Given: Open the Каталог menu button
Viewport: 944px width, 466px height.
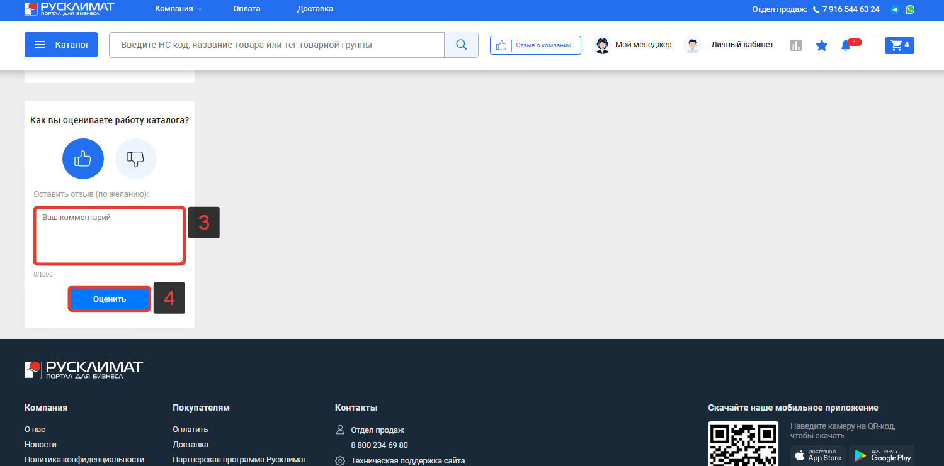Looking at the screenshot, I should [x=61, y=45].
